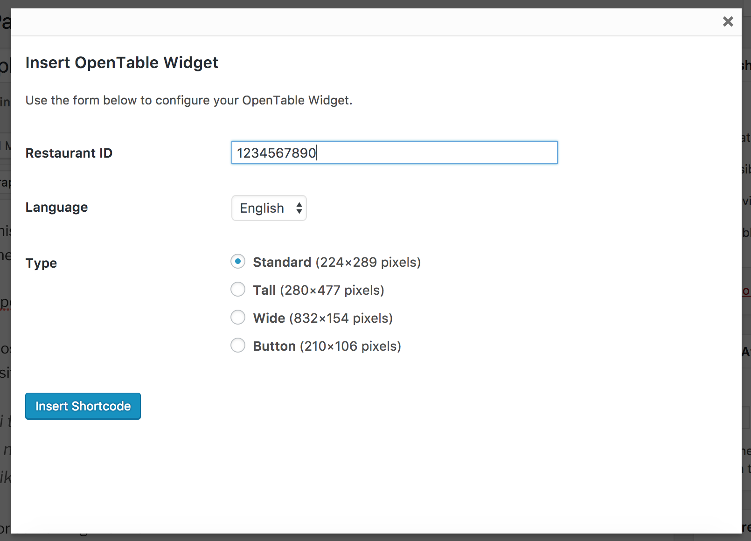The height and width of the screenshot is (541, 751).
Task: Click the Insert Shortcode button
Action: click(x=83, y=406)
